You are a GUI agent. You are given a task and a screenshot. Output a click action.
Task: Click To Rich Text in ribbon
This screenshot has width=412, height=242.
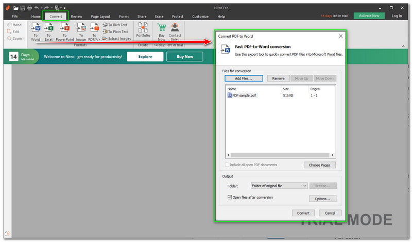(115, 25)
